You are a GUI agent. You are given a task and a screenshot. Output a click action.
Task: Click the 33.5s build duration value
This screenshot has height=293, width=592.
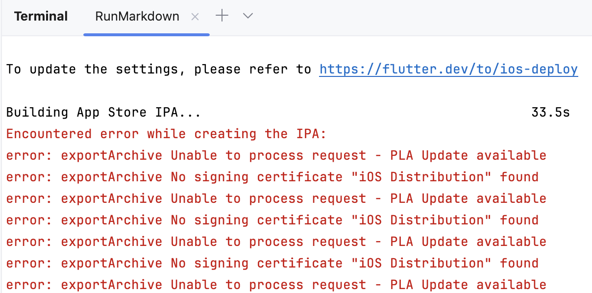[550, 113]
